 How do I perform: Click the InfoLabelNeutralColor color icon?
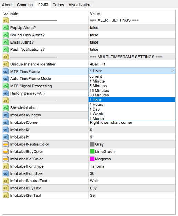6,144
